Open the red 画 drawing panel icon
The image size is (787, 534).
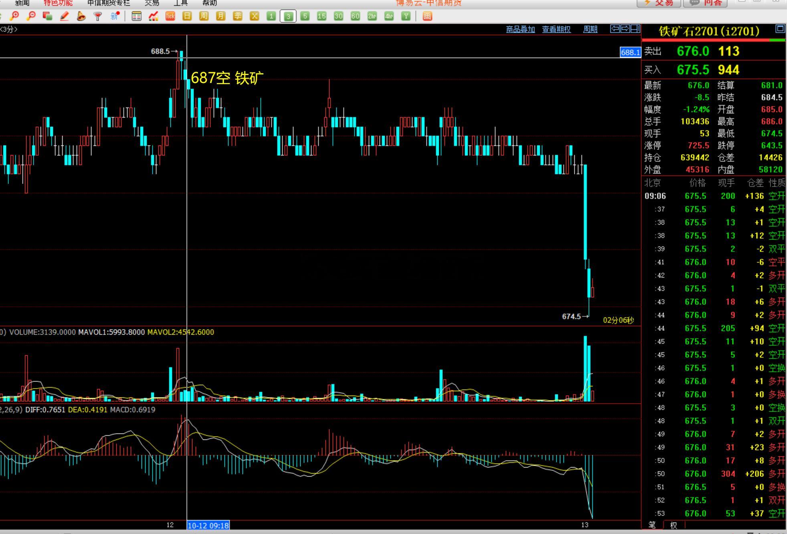point(428,16)
